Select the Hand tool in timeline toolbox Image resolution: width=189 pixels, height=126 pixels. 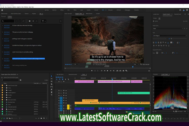pyautogui.click(x=51, y=92)
